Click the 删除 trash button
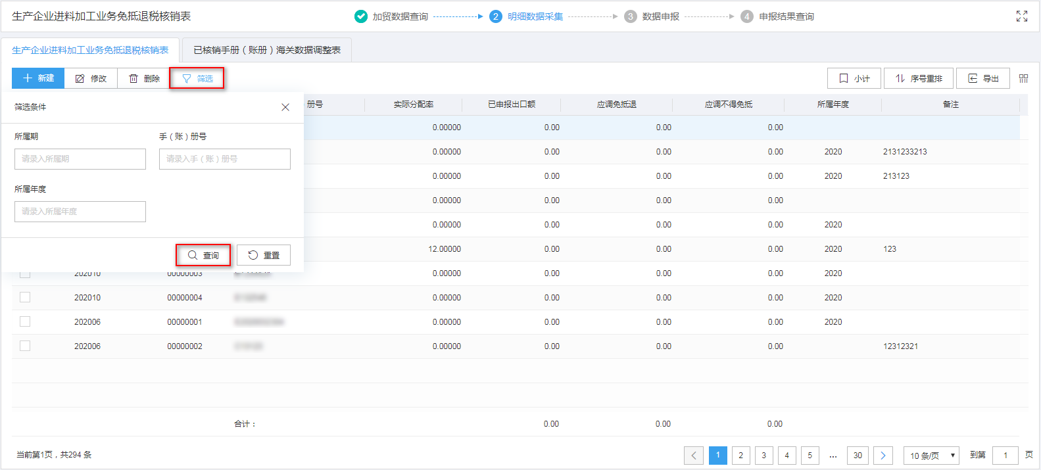 click(x=144, y=78)
